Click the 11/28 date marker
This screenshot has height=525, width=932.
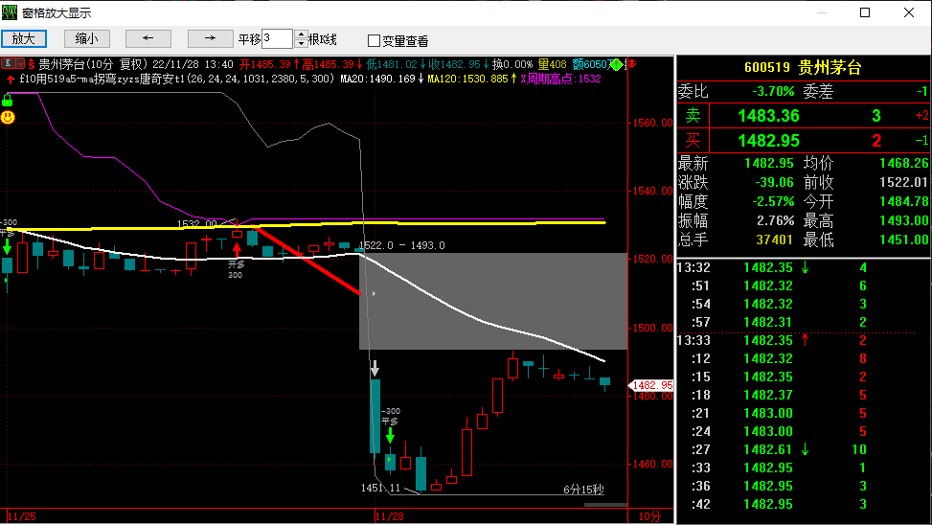(x=390, y=516)
